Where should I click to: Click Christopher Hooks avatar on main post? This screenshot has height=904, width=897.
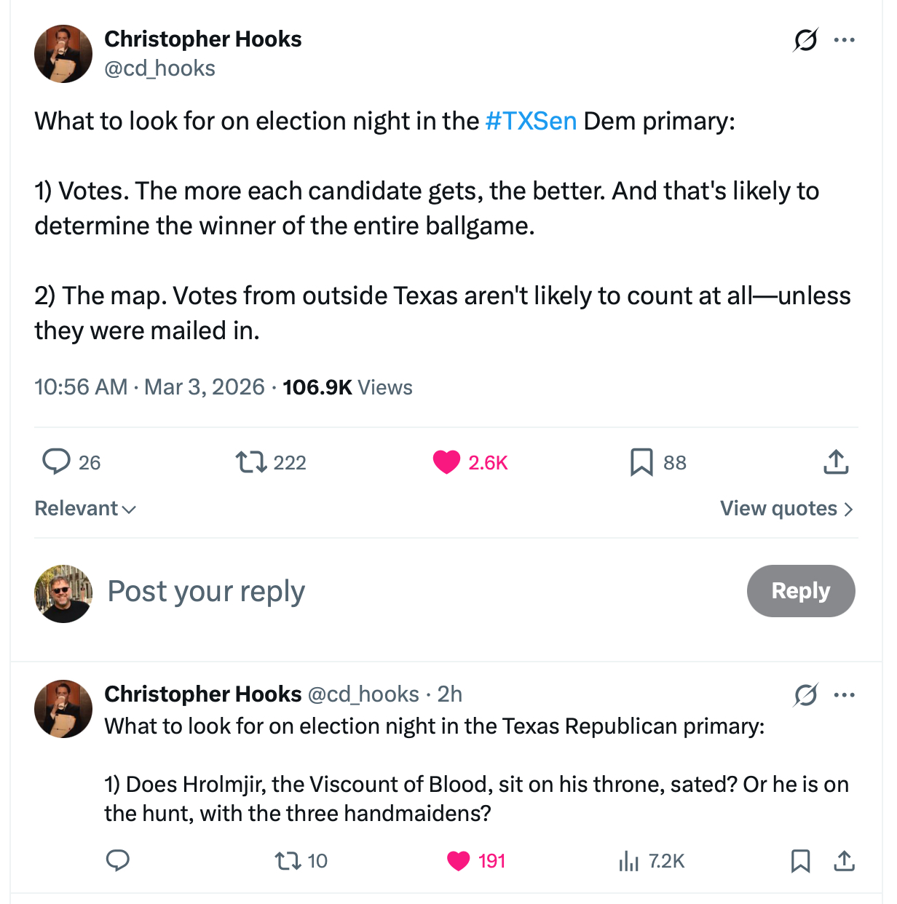63,54
